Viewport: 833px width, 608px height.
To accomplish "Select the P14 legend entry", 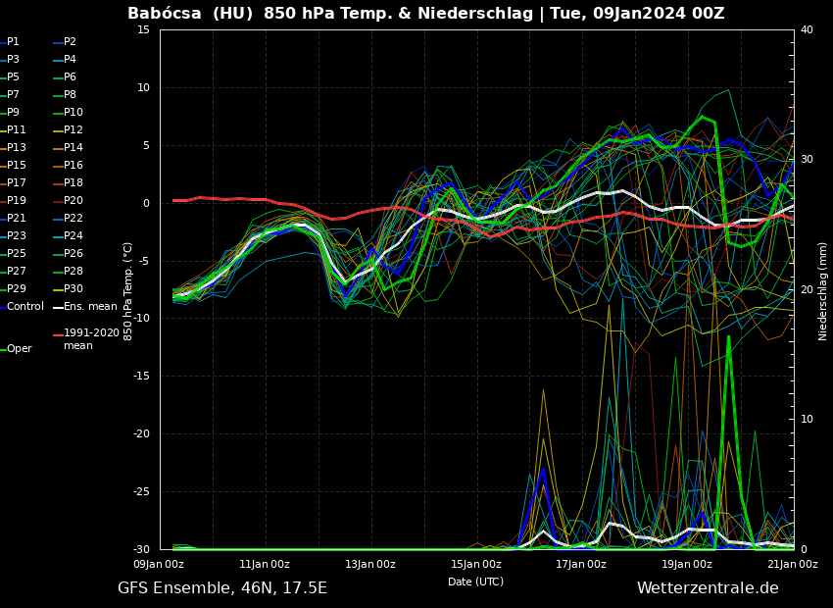I will [73, 148].
